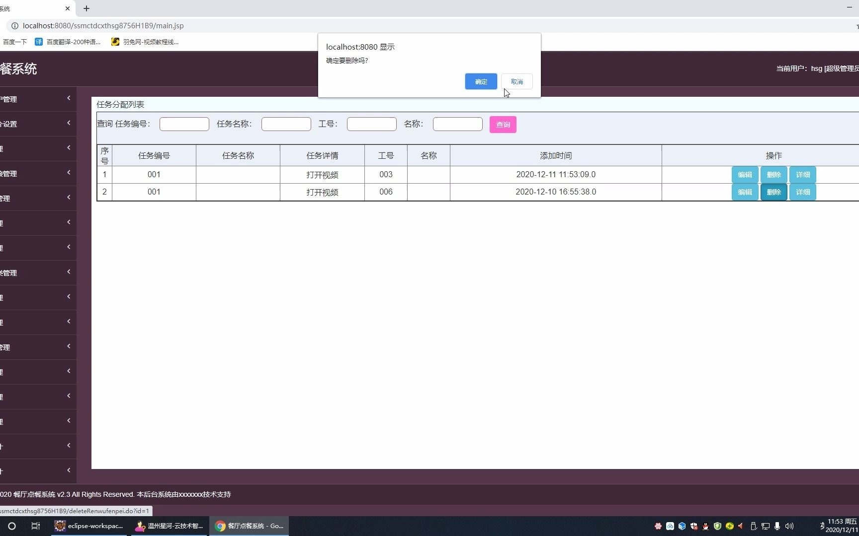The height and width of the screenshot is (536, 859).
Task: Click the input method indicator in tray
Action: point(822,526)
